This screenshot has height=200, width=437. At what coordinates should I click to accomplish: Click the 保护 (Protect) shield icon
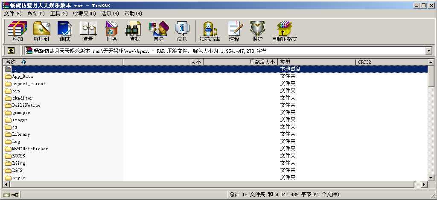[x=257, y=31]
